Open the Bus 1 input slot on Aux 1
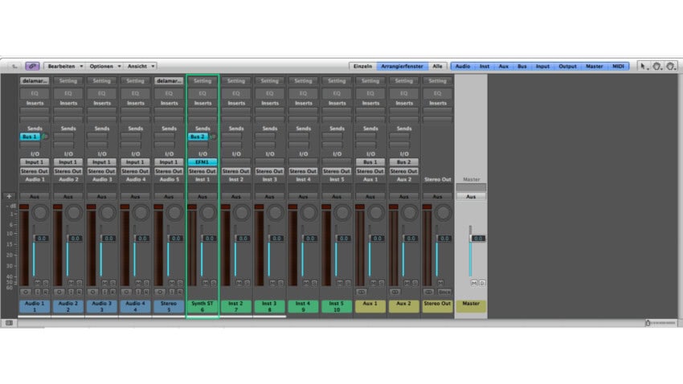Image resolution: width=683 pixels, height=384 pixels. pyautogui.click(x=370, y=162)
